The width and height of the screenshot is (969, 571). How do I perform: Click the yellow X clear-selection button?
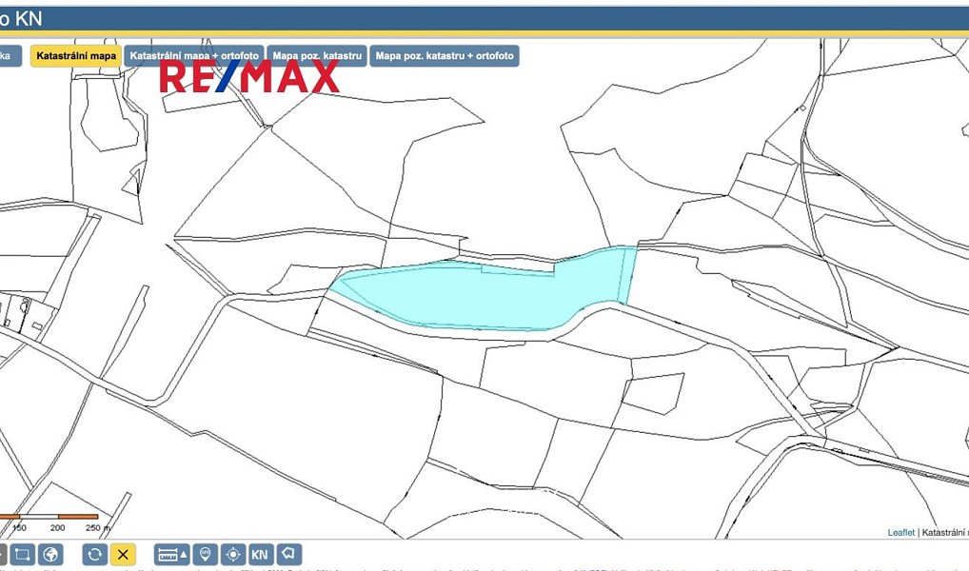123,554
